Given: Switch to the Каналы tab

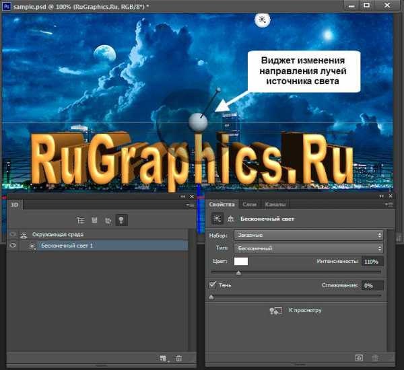Looking at the screenshot, I should (275, 204).
